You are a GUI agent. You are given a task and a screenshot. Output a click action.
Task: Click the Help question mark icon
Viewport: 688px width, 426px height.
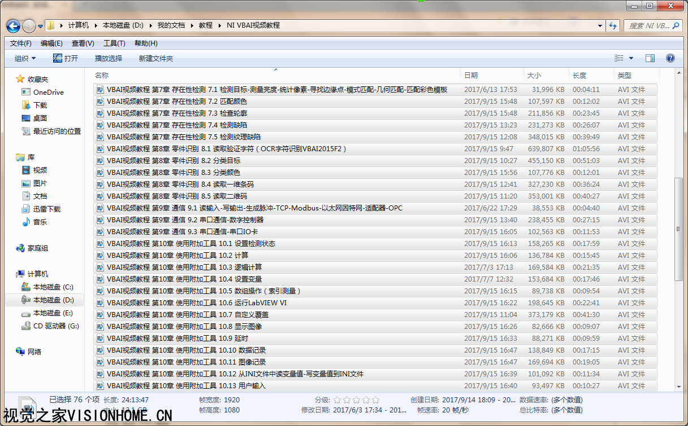point(670,58)
